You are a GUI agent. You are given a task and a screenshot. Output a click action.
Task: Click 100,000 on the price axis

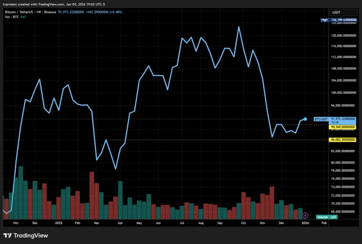(x=343, y=92)
